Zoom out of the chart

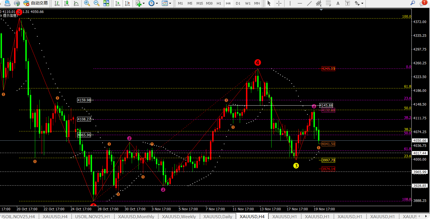tap(97, 3)
